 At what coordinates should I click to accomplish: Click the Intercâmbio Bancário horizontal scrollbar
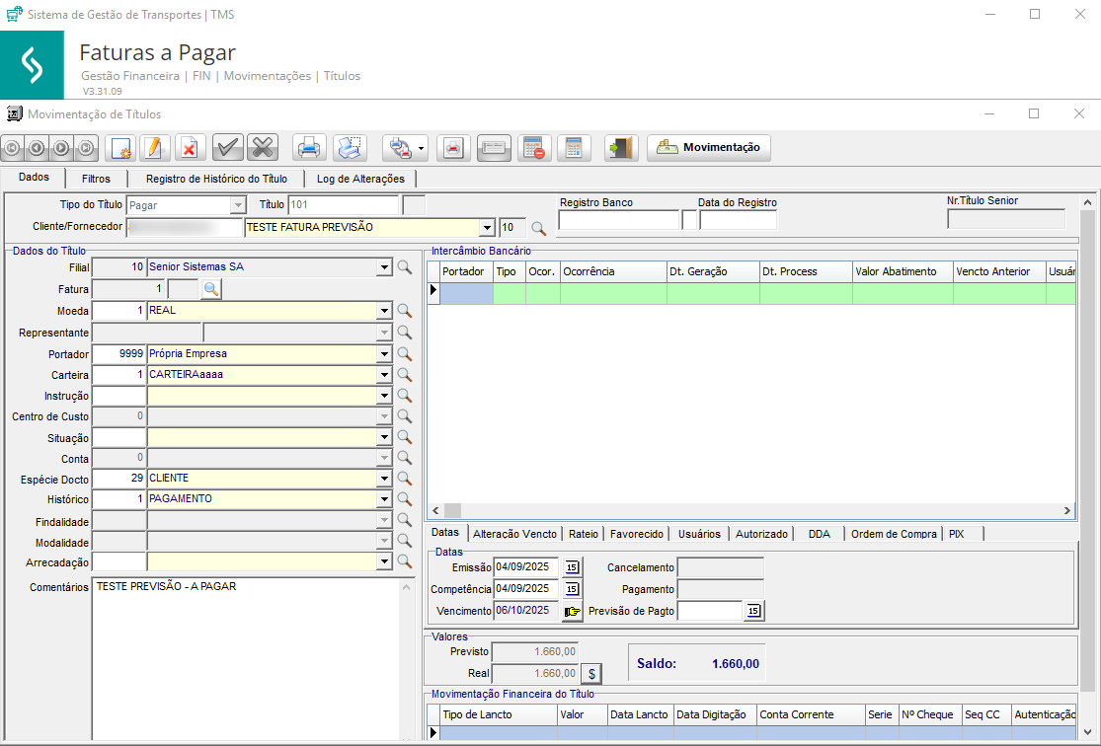coord(750,510)
